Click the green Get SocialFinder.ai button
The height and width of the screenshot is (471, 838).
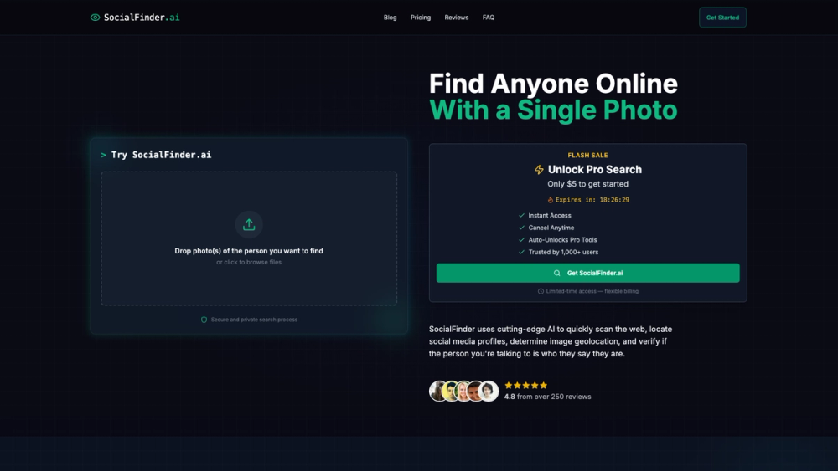click(588, 273)
